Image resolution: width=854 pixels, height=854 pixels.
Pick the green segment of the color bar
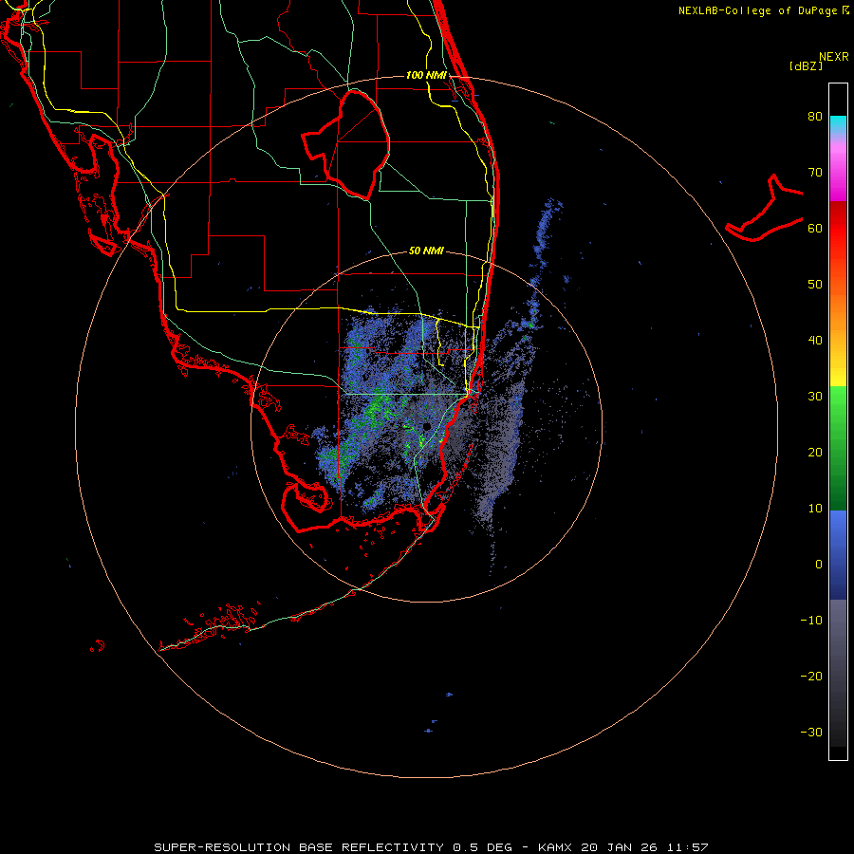[x=838, y=448]
